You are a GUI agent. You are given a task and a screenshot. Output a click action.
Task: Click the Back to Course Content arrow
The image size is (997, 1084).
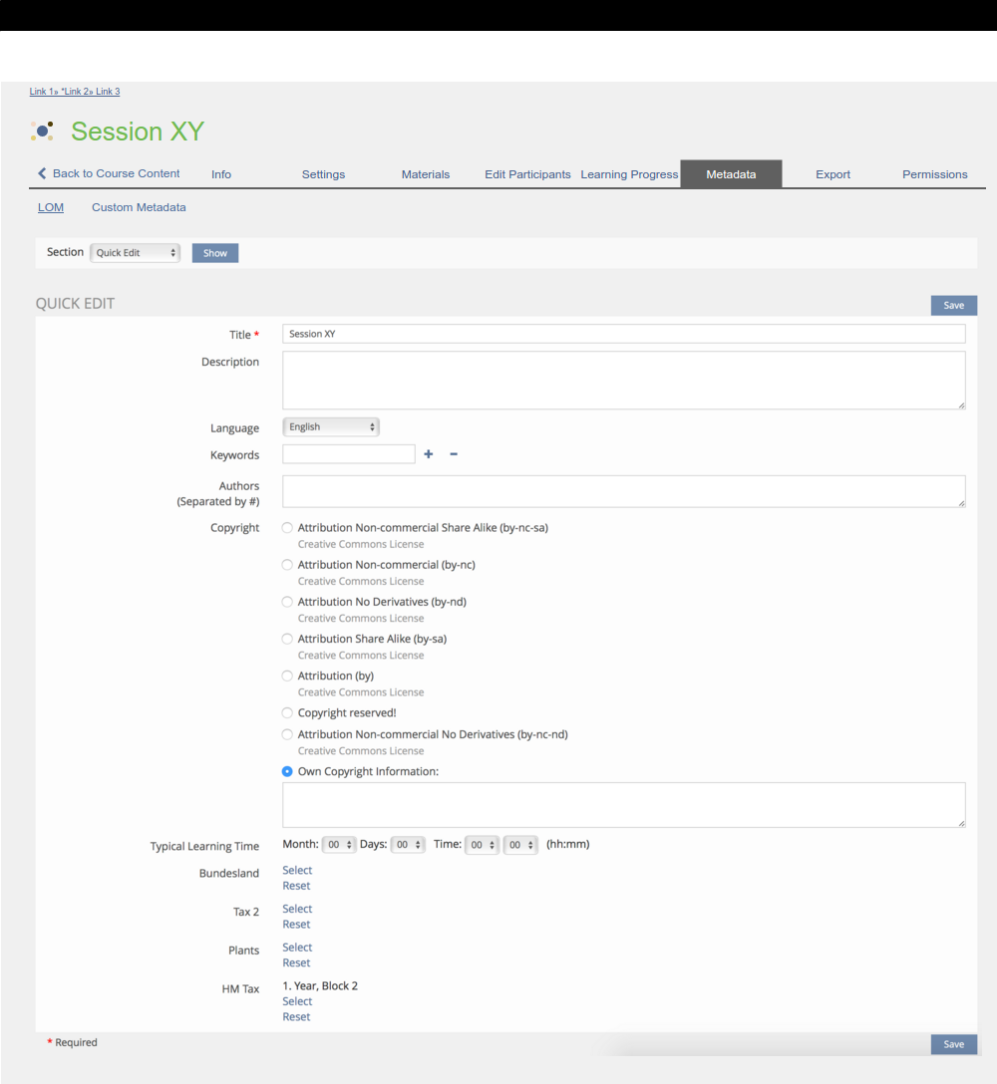click(43, 173)
